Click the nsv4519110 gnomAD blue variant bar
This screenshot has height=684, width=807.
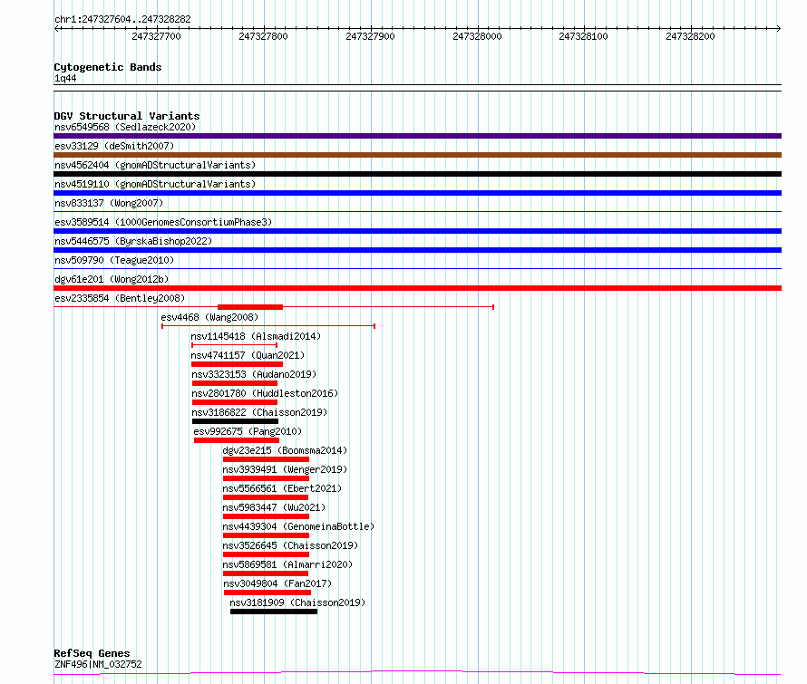pyautogui.click(x=417, y=193)
